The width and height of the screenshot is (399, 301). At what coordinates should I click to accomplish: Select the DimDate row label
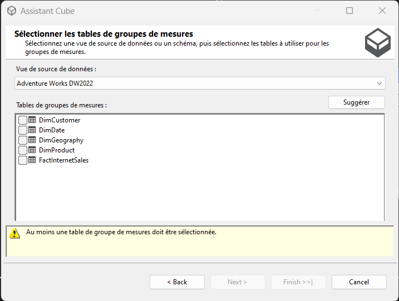52,130
